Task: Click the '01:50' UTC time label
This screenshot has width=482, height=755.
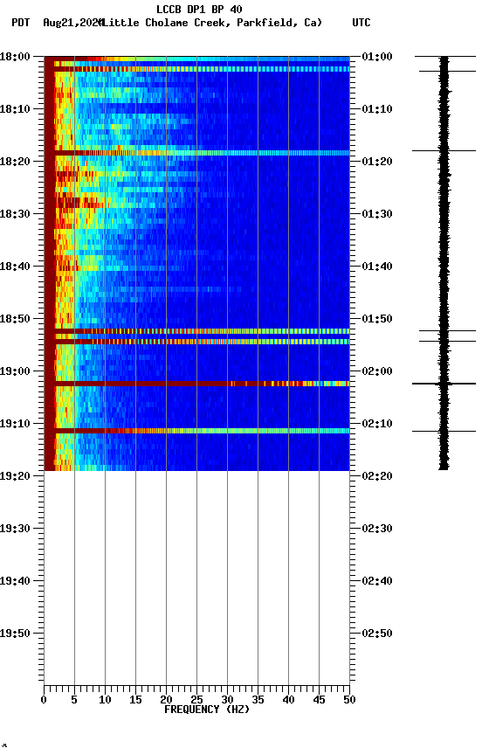Action: [x=377, y=319]
